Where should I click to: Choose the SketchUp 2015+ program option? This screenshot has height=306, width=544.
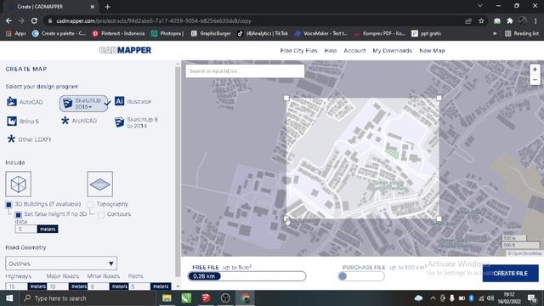tap(83, 104)
